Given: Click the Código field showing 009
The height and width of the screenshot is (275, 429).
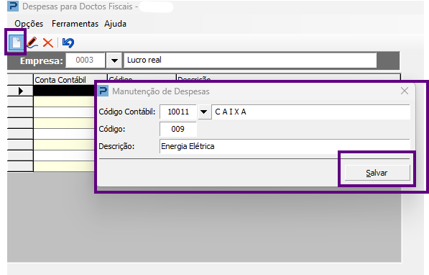Looking at the screenshot, I should point(178,129).
